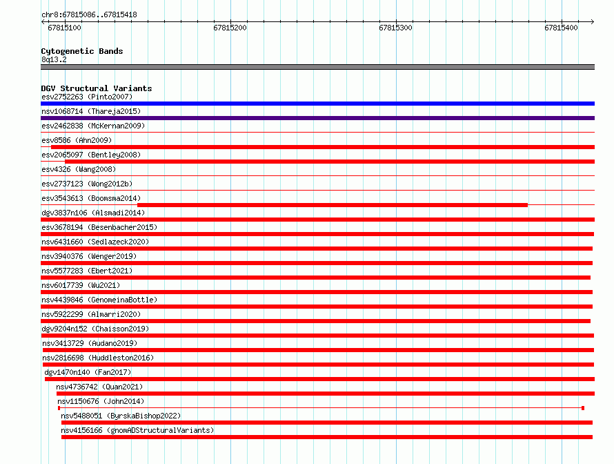This screenshot has width=614, height=464.
Task: Click the esv2752263 (Pinto2007) variant label
Action: tap(87, 97)
